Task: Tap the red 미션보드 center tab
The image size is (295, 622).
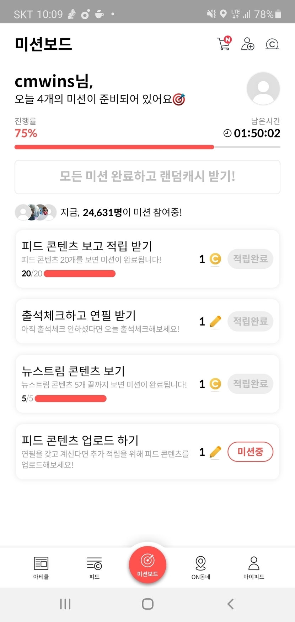Action: pyautogui.click(x=147, y=564)
